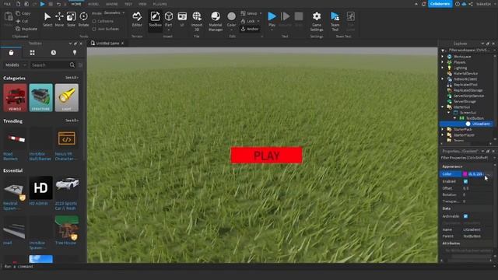Expand the NetworkClient node
Image resolution: width=498 pixels, height=280 pixels.
443,79
